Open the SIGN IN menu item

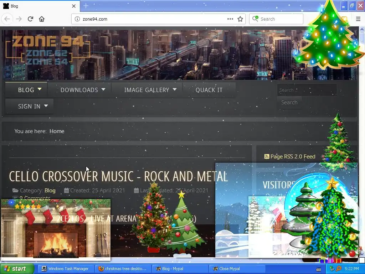point(29,106)
